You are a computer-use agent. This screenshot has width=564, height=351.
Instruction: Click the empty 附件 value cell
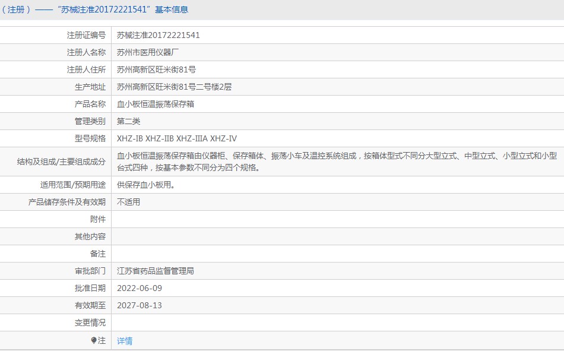tap(337, 219)
